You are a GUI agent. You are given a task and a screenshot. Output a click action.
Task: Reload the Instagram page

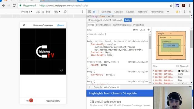(14, 5)
